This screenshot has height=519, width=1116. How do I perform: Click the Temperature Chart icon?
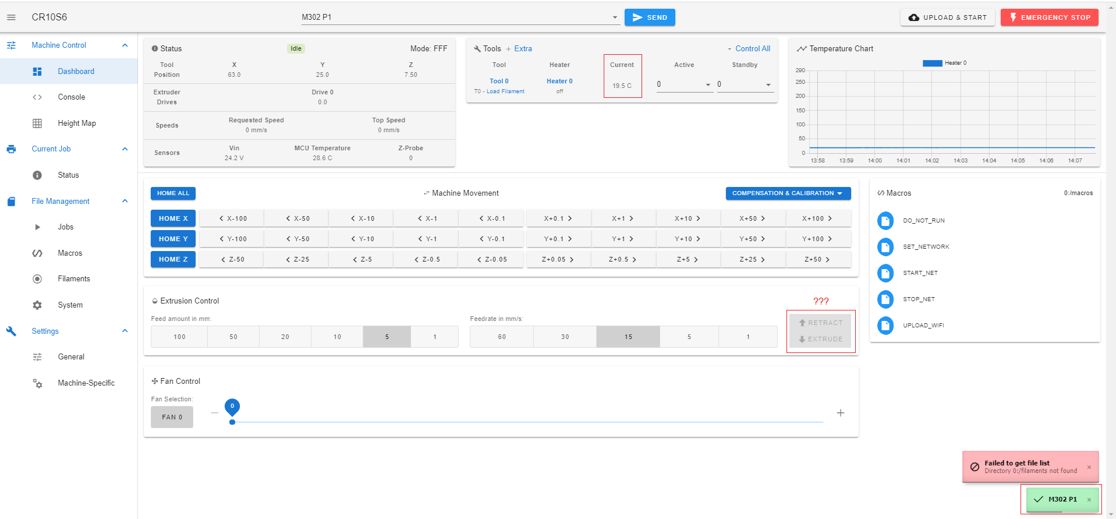point(802,49)
